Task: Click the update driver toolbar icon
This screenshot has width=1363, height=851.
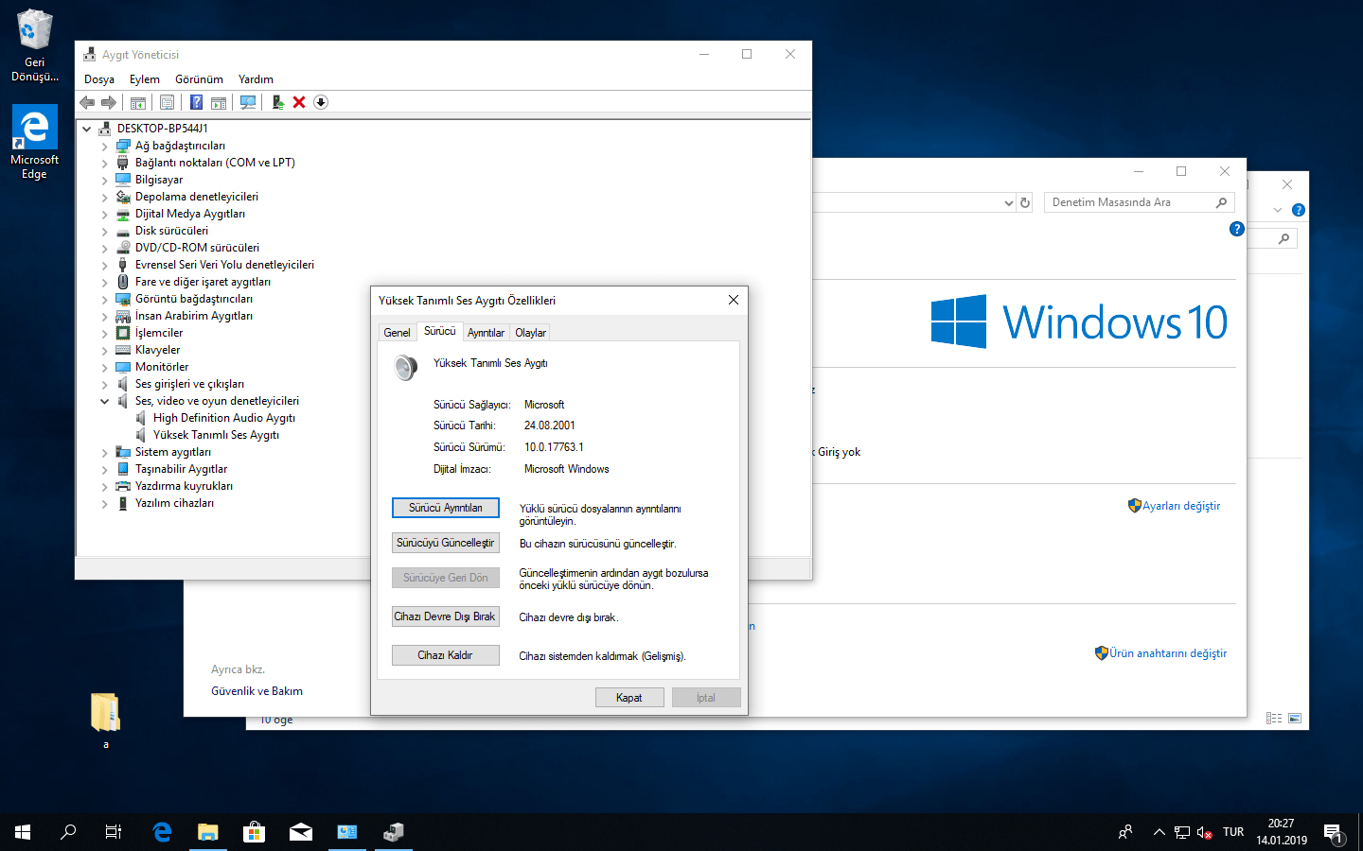Action: click(x=277, y=102)
